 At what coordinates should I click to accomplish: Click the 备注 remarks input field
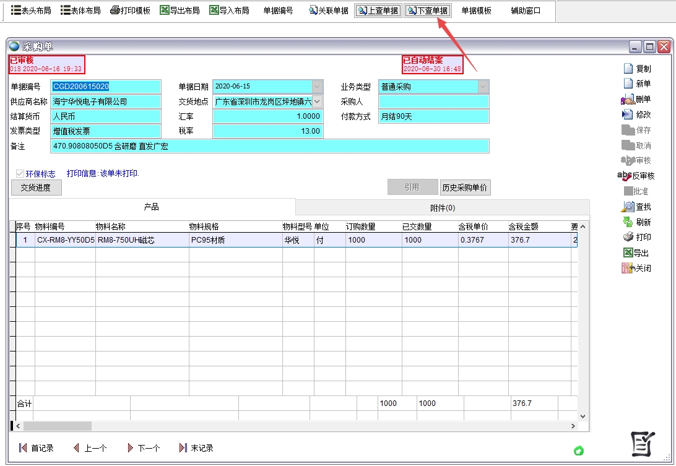269,146
